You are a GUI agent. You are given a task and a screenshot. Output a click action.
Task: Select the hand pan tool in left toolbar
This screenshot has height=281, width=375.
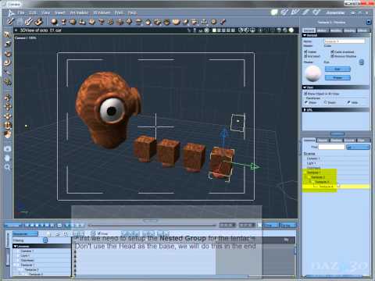tap(8, 158)
